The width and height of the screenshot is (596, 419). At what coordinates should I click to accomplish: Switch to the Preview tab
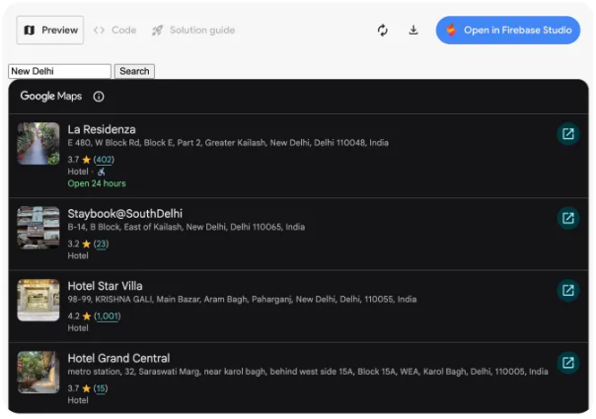(50, 31)
